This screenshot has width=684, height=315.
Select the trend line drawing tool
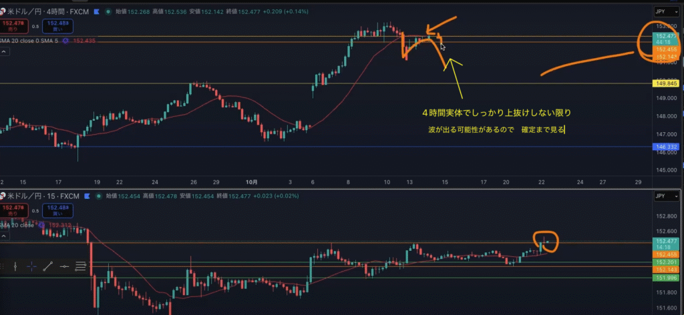tap(48, 266)
